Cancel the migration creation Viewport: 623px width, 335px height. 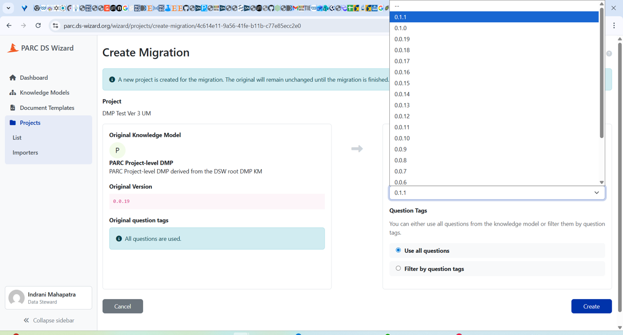click(123, 306)
